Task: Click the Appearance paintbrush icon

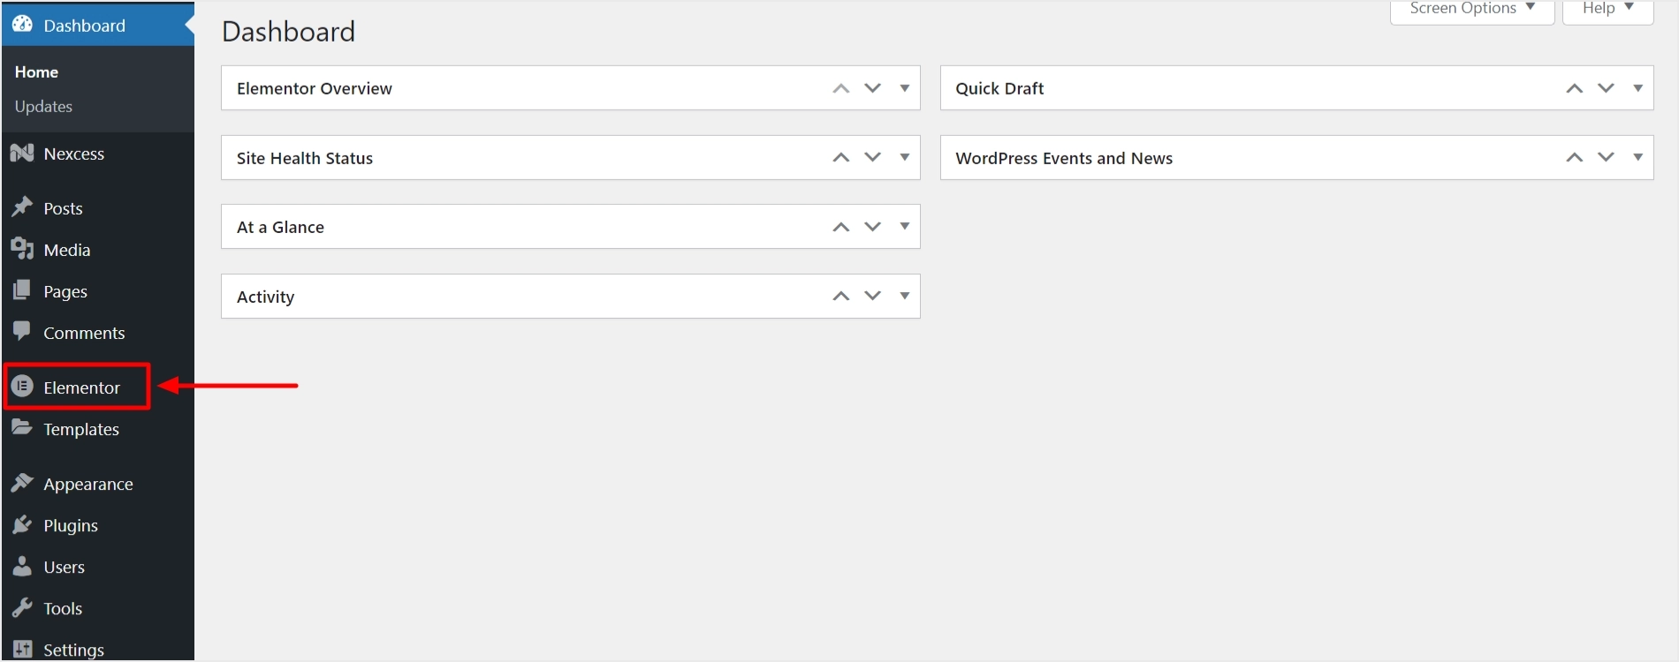Action: 22,483
